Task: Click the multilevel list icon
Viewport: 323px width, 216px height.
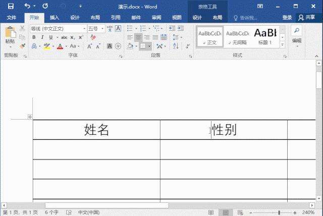Action: [156, 28]
